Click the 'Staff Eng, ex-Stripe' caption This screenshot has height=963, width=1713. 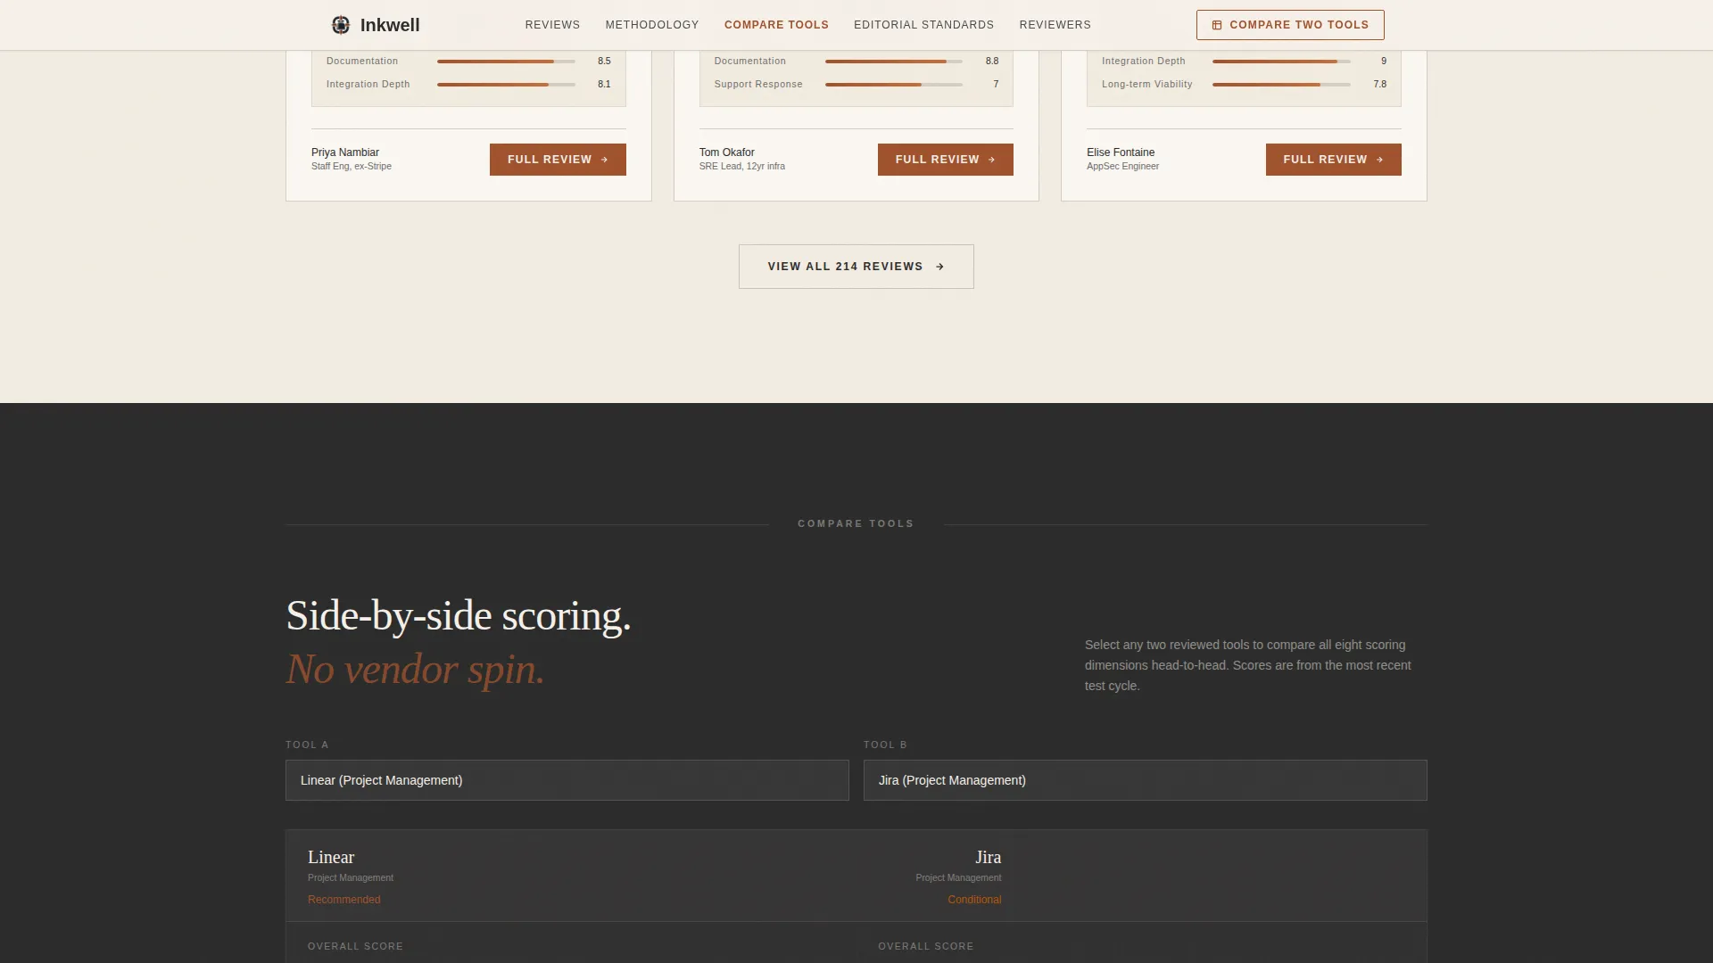pyautogui.click(x=352, y=167)
